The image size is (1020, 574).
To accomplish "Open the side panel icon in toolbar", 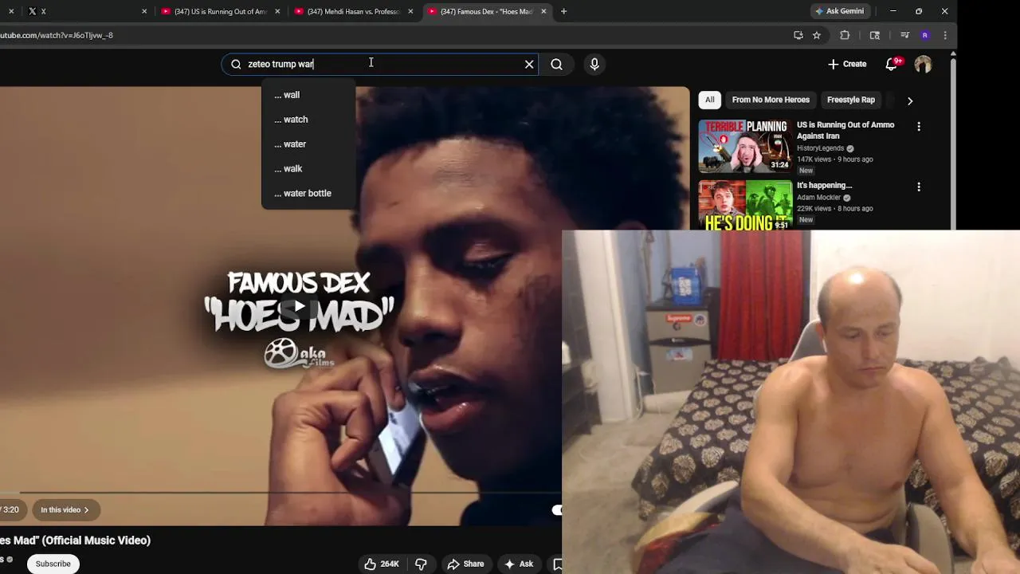I will pos(875,35).
